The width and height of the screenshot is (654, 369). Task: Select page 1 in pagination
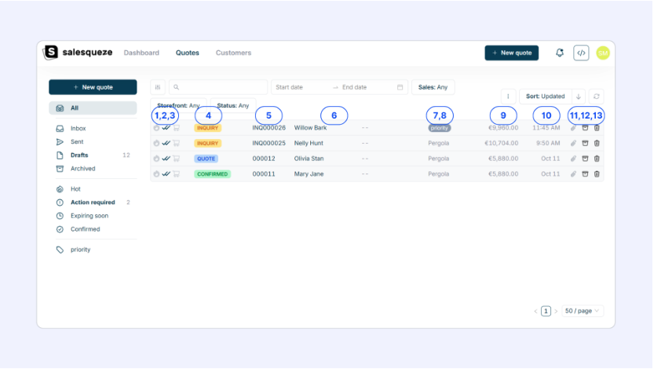[x=546, y=311]
